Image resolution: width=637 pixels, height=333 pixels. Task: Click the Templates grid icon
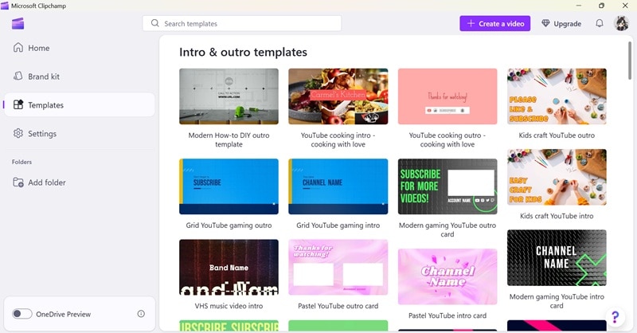click(x=18, y=104)
